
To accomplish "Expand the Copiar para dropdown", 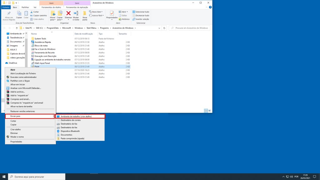I will coord(60,19).
